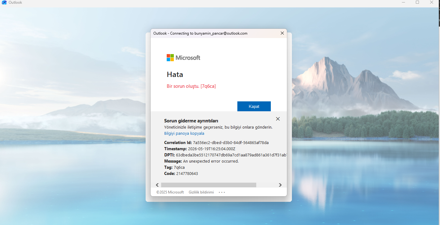Click the horizontal scrollbar left arrow
The image size is (440, 225).
pos(157,185)
